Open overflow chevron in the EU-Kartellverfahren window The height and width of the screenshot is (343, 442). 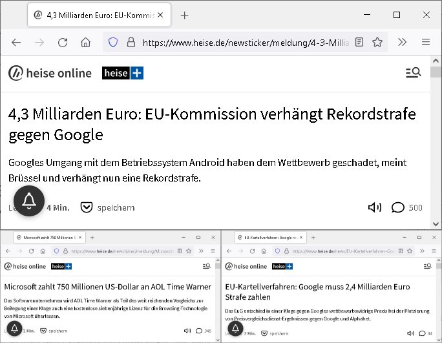click(x=422, y=251)
